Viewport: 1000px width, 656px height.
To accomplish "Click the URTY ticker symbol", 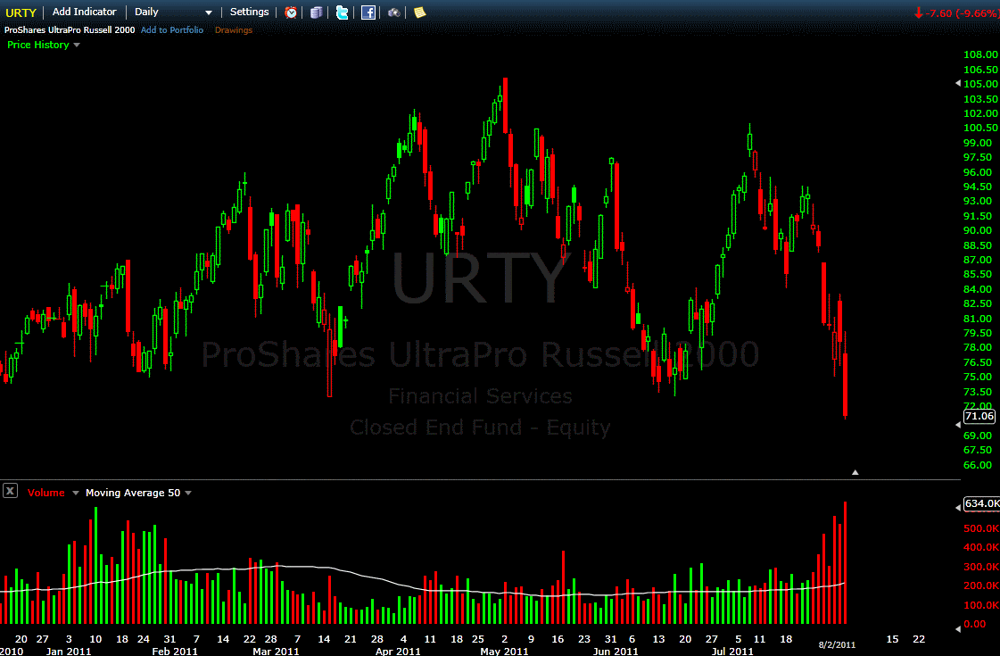I will point(21,12).
